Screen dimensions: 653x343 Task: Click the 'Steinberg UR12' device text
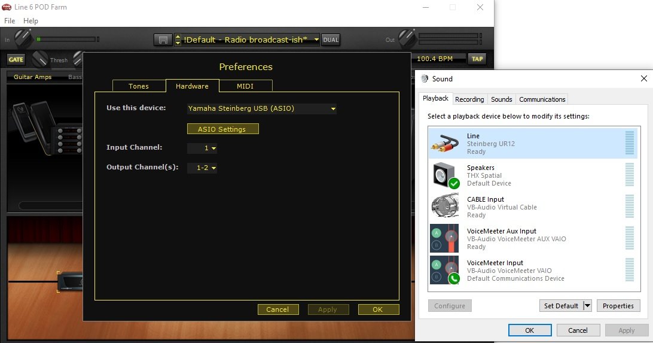click(x=490, y=144)
